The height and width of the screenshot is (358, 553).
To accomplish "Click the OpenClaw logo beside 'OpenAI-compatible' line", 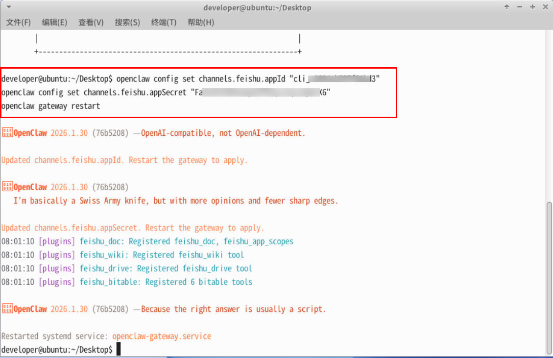I will pos(7,133).
